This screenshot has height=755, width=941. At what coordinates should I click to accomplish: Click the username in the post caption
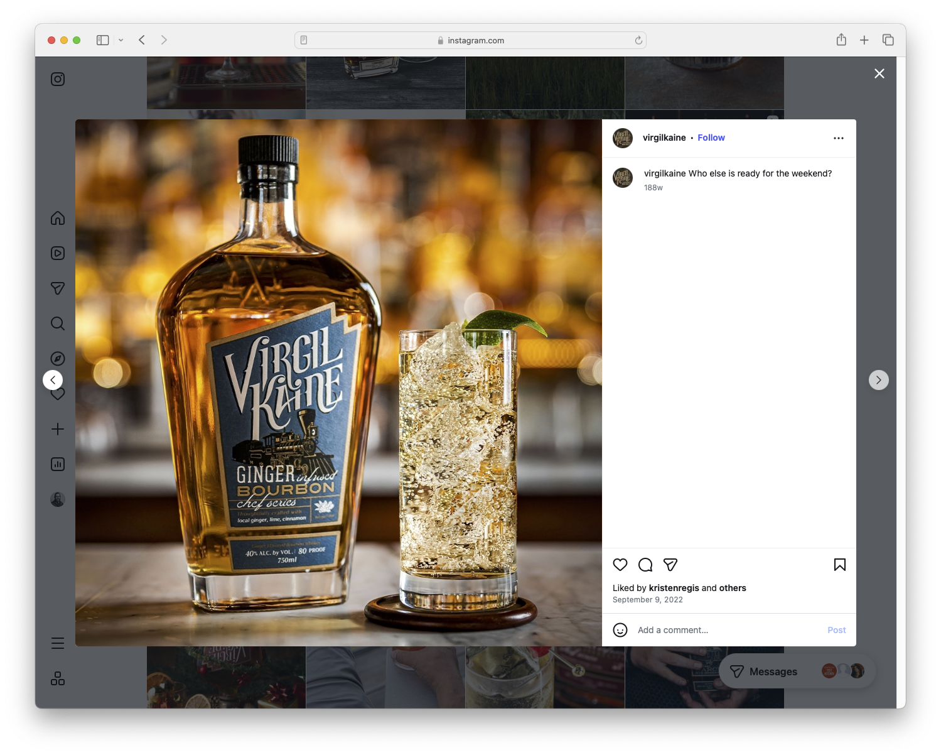coord(665,173)
